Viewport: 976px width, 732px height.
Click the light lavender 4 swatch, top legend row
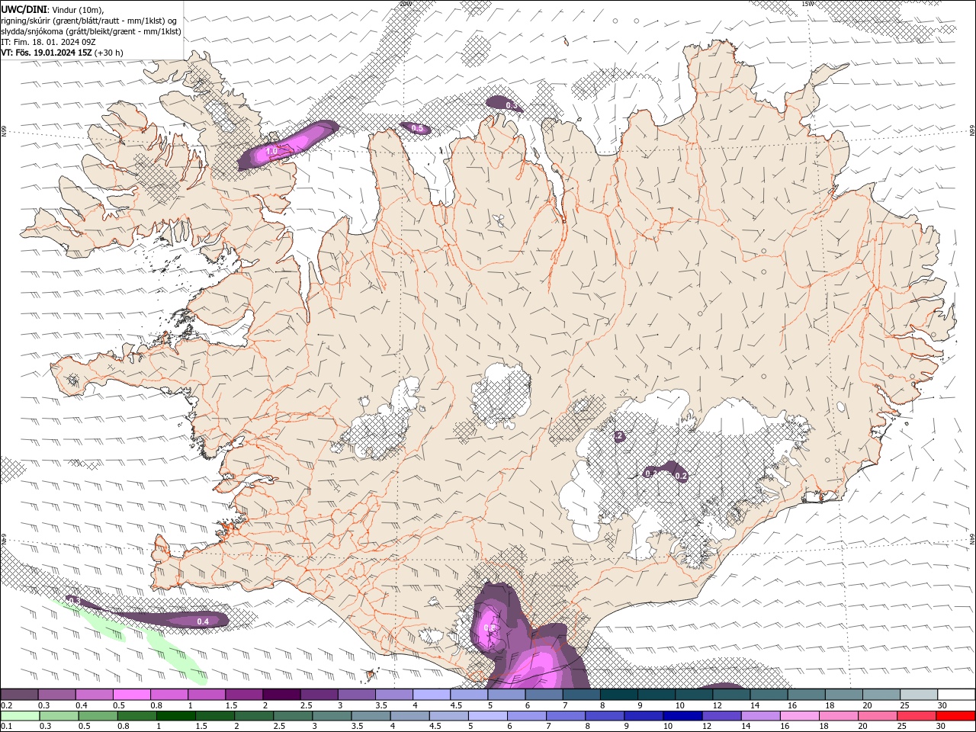(x=432, y=695)
